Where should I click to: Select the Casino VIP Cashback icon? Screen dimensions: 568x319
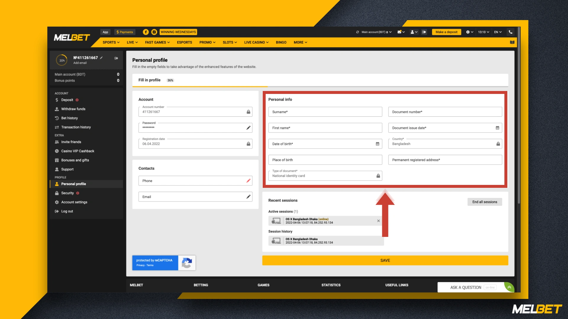point(57,151)
